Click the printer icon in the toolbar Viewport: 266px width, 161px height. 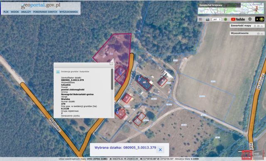(207, 20)
